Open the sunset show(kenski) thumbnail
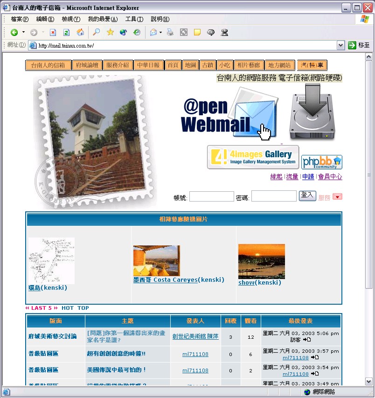This screenshot has height=398, width=375. point(262,261)
